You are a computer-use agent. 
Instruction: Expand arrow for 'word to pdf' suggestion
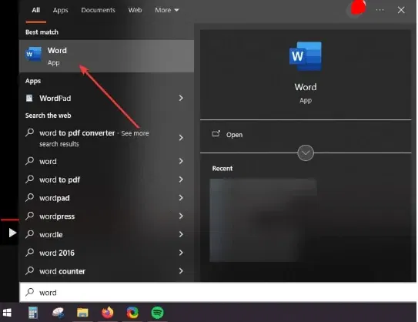click(181, 179)
